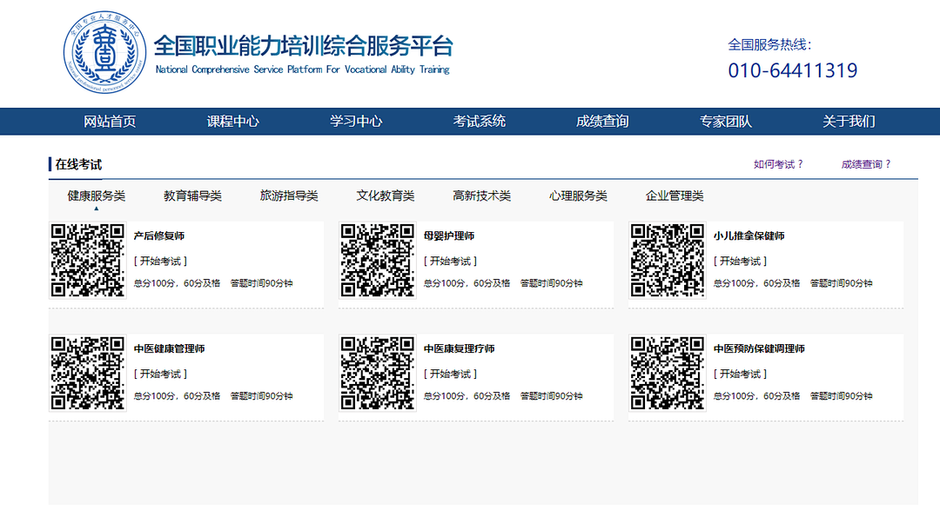Open the 企业管理类 category tab
Screen dimensions: 940x517
(x=675, y=196)
